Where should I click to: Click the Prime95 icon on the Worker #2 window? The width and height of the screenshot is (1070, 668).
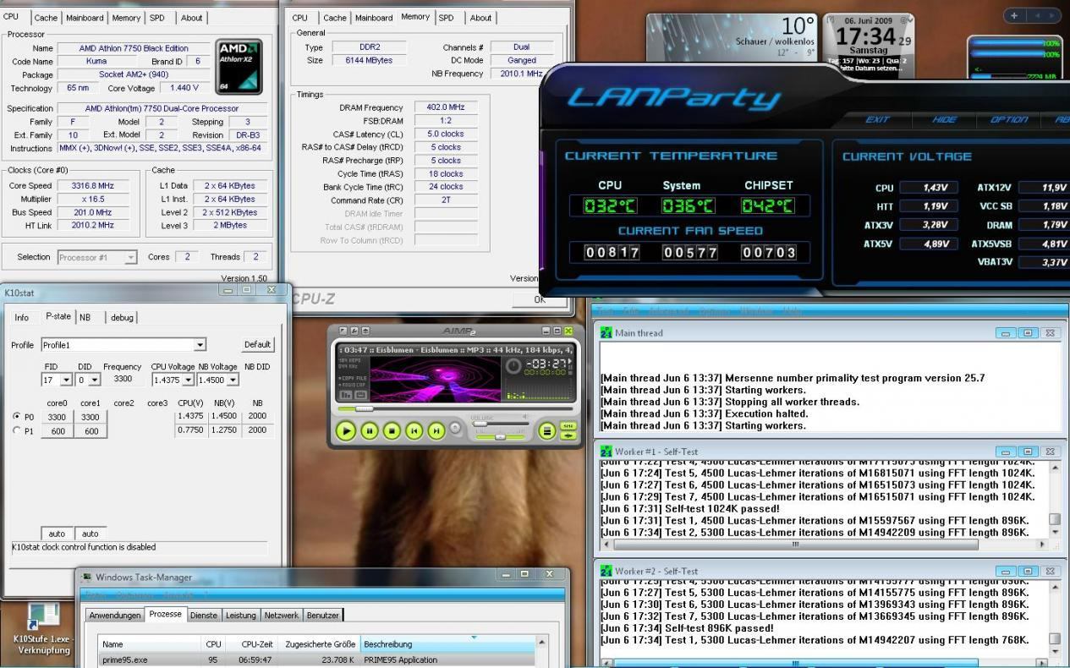tap(606, 571)
